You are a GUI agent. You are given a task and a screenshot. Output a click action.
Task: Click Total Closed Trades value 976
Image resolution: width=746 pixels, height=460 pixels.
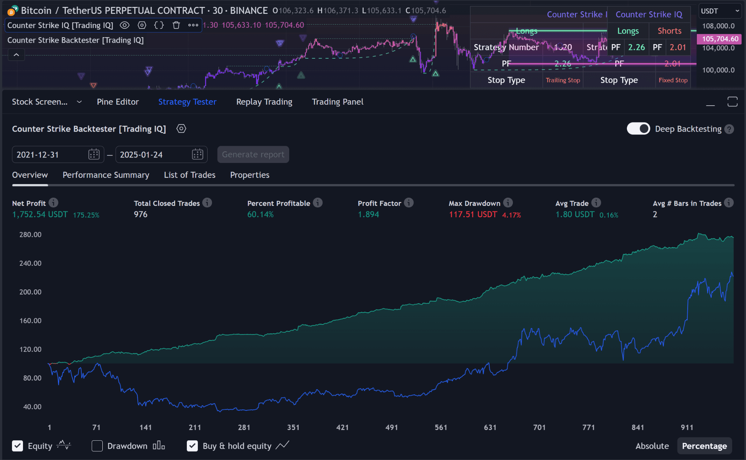pos(141,215)
